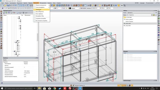Open File Explorer from the taskbar
The height and width of the screenshot is (90, 160).
point(39,88)
